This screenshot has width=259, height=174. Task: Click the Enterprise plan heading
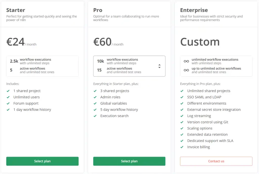[x=194, y=10]
